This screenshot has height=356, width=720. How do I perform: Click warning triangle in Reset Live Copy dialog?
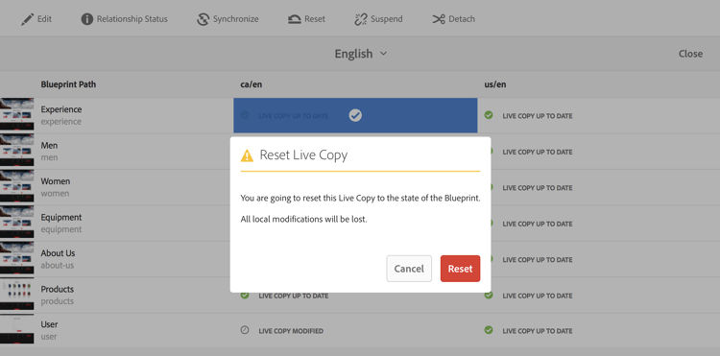pyautogui.click(x=247, y=155)
